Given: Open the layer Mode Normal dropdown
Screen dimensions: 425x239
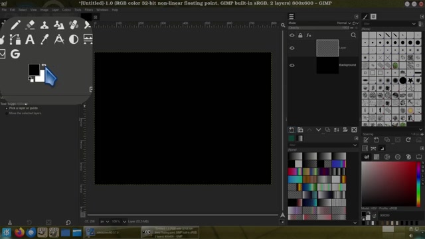Looking at the screenshot, I should (344, 23).
